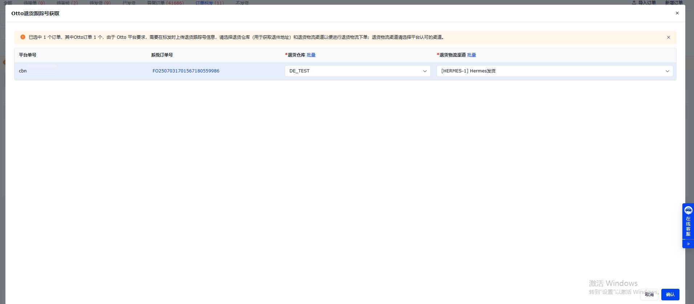694x304 pixels.
Task: Click 新增订单 button in background page
Action: click(x=674, y=3)
